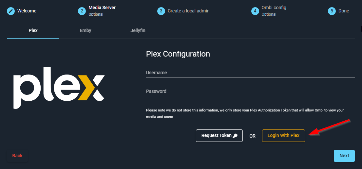Click the step 2 circle icon
The width and height of the screenshot is (362, 169).
pos(82,11)
